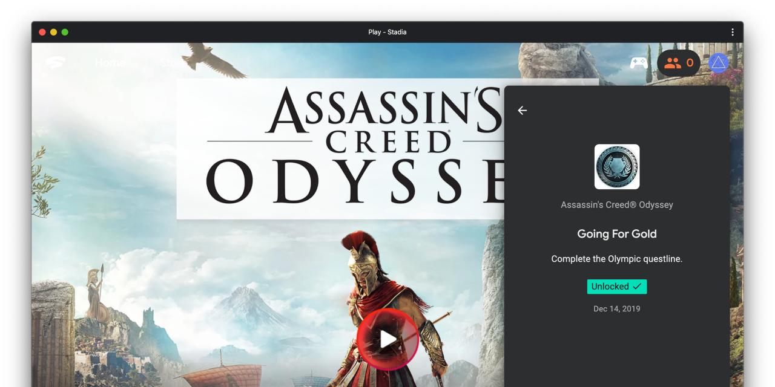The width and height of the screenshot is (775, 387).
Task: Open the Home tab
Action: pos(110,63)
